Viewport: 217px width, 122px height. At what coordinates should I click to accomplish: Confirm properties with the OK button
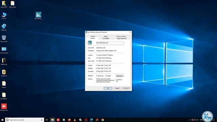click(x=108, y=88)
